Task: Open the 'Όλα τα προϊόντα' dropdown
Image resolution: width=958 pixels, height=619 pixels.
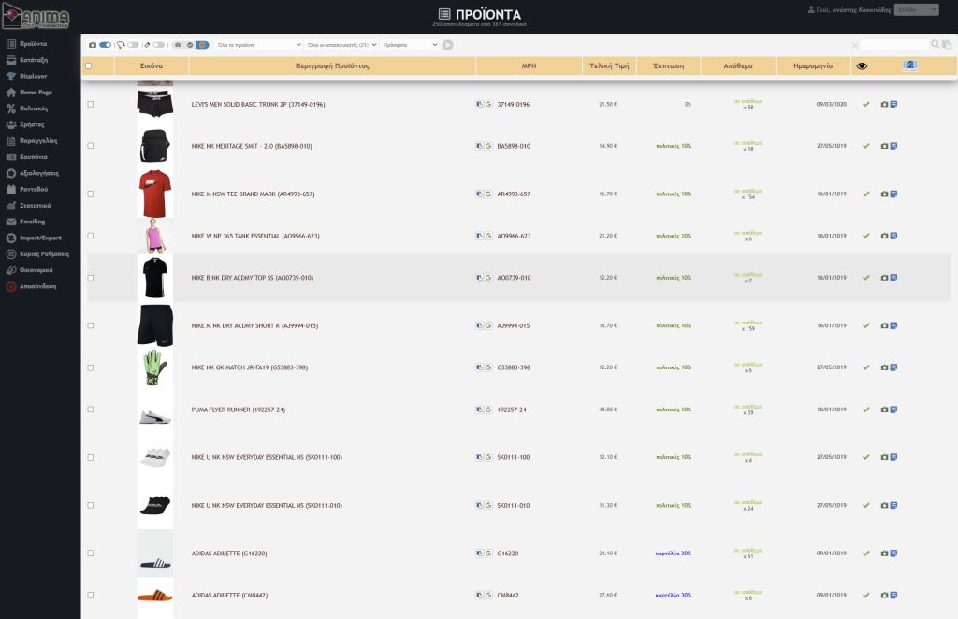Action: [258, 45]
